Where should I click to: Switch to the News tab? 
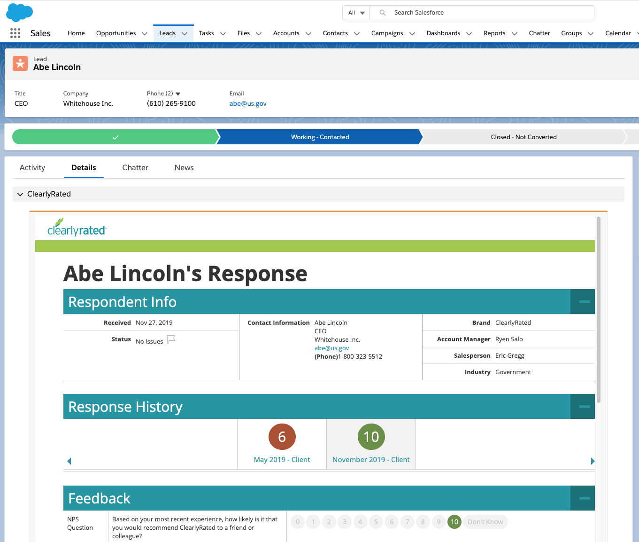click(184, 168)
